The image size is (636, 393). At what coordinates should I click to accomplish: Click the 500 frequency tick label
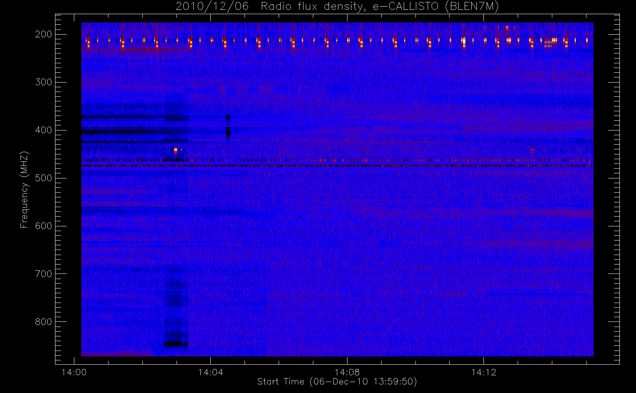click(x=44, y=178)
